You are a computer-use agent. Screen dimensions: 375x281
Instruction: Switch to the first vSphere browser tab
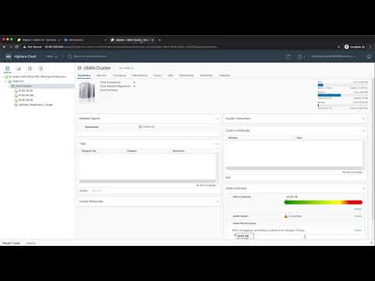39,40
